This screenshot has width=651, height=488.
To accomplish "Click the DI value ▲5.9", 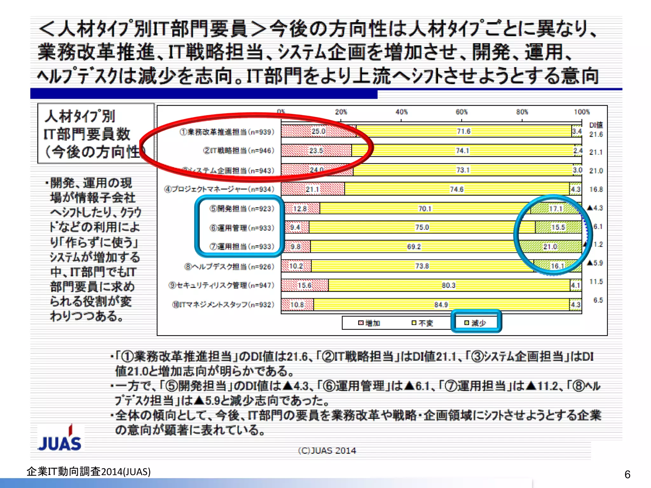I will (x=595, y=263).
